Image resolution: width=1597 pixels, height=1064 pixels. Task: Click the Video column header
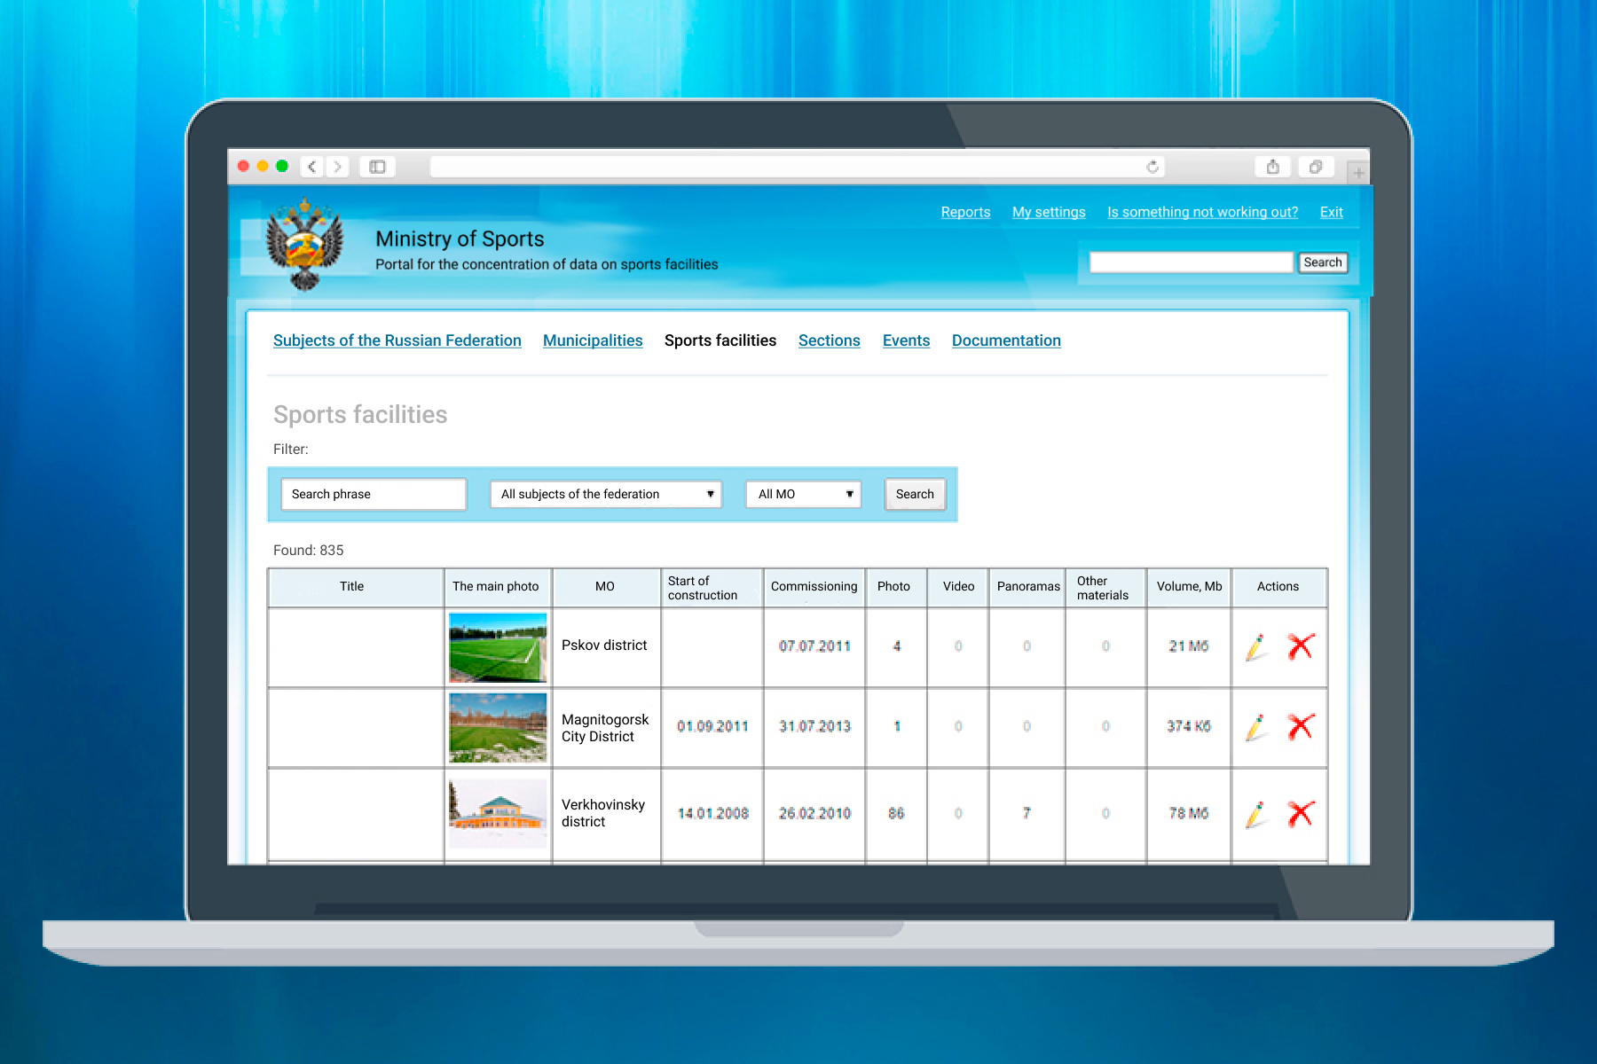tap(959, 586)
